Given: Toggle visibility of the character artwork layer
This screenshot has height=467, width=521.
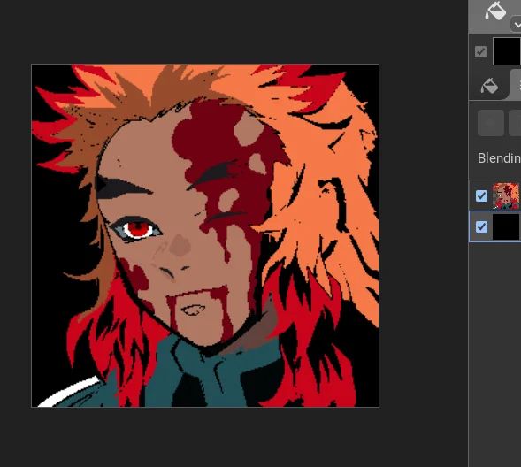Looking at the screenshot, I should pos(481,196).
